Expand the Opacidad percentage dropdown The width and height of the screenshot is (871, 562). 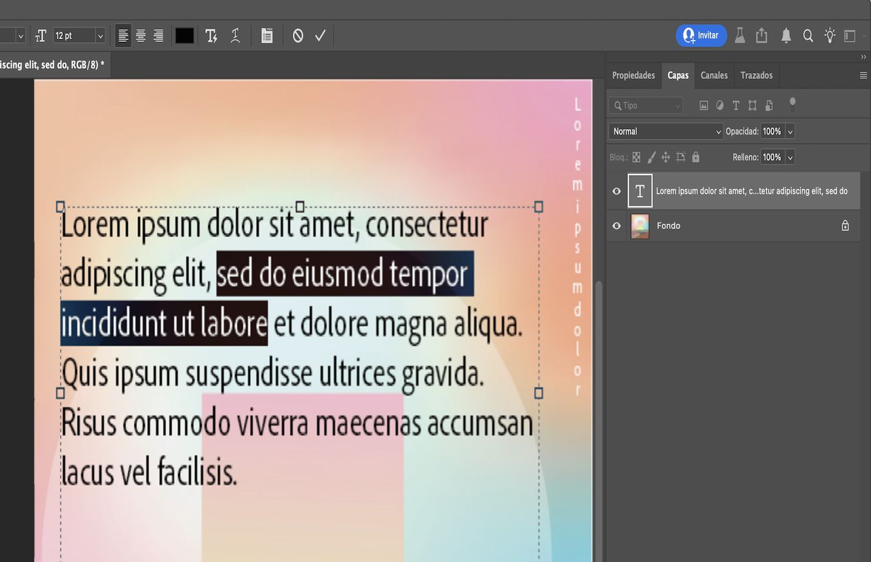789,131
